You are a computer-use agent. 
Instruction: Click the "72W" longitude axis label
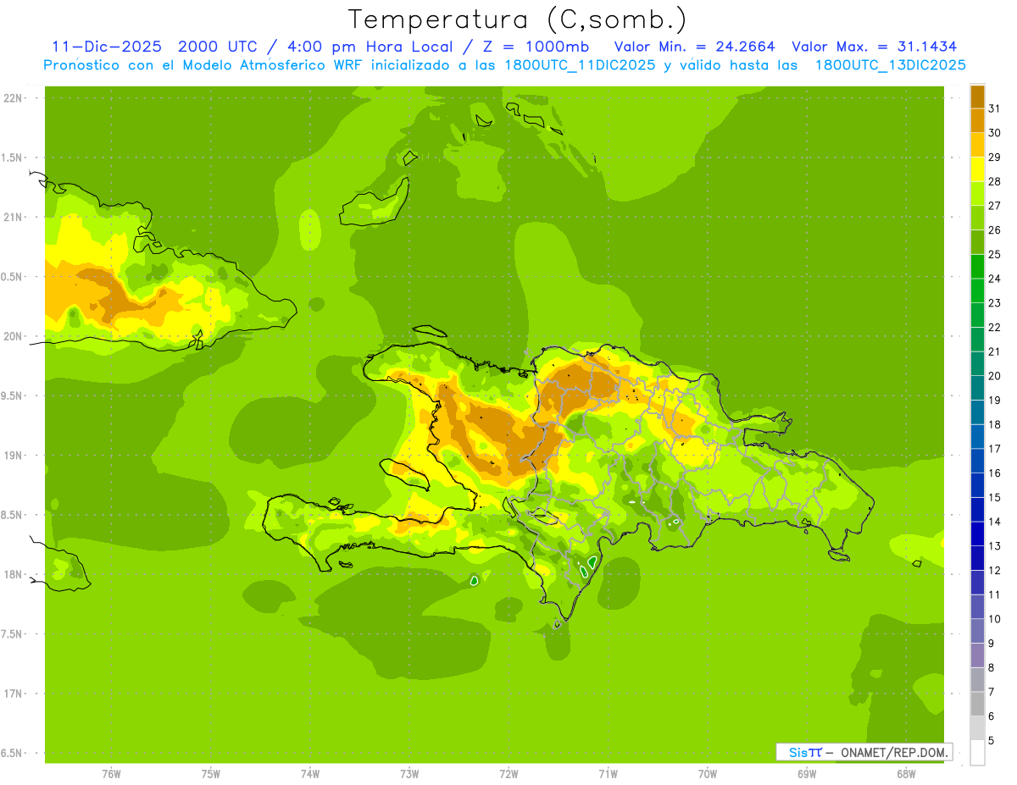(508, 774)
